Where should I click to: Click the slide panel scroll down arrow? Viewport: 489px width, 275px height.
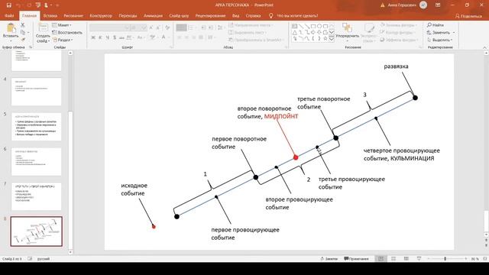pos(70,252)
